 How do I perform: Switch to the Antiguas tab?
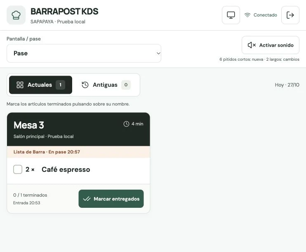(106, 85)
